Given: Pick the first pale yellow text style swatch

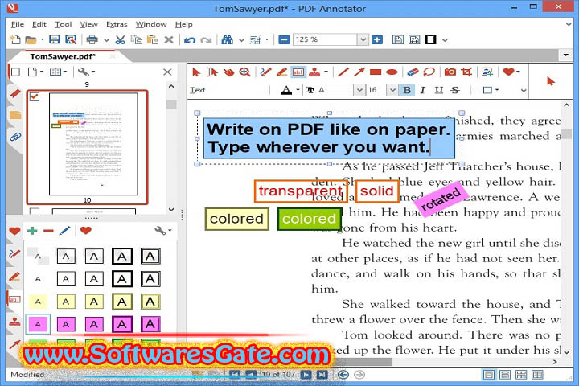Looking at the screenshot, I should (x=38, y=302).
